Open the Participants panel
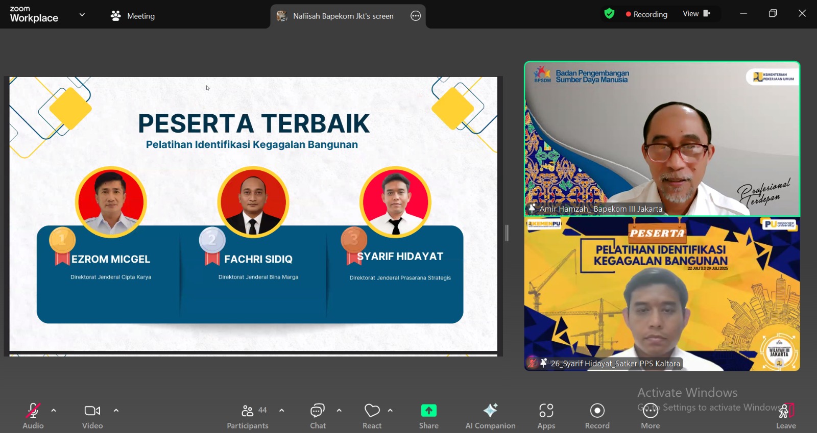The height and width of the screenshot is (433, 817). click(248, 416)
